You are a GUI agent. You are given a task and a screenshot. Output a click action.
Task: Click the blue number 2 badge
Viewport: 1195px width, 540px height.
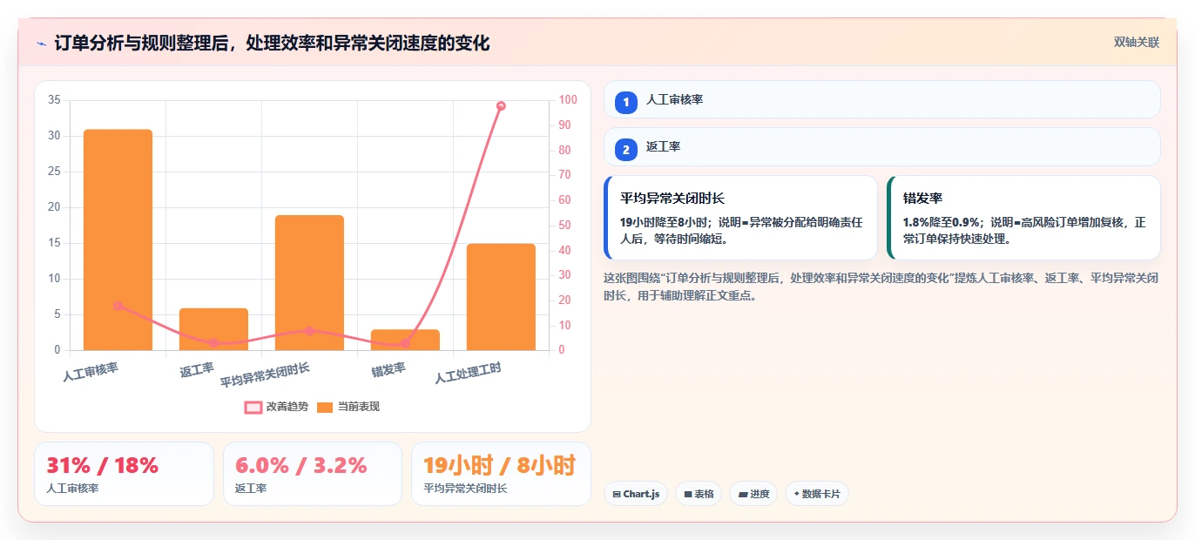coord(626,149)
